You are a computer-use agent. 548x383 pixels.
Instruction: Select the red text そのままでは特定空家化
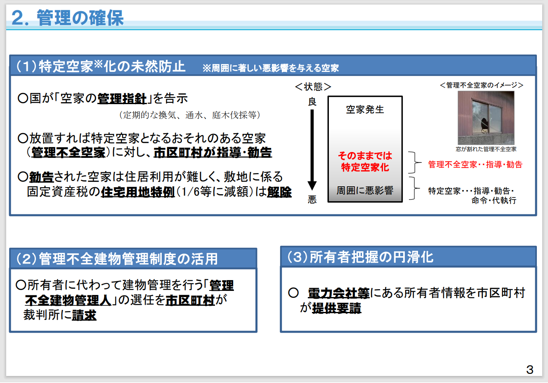[x=365, y=161]
